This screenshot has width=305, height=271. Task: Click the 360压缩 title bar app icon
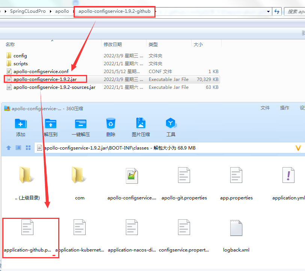7,109
